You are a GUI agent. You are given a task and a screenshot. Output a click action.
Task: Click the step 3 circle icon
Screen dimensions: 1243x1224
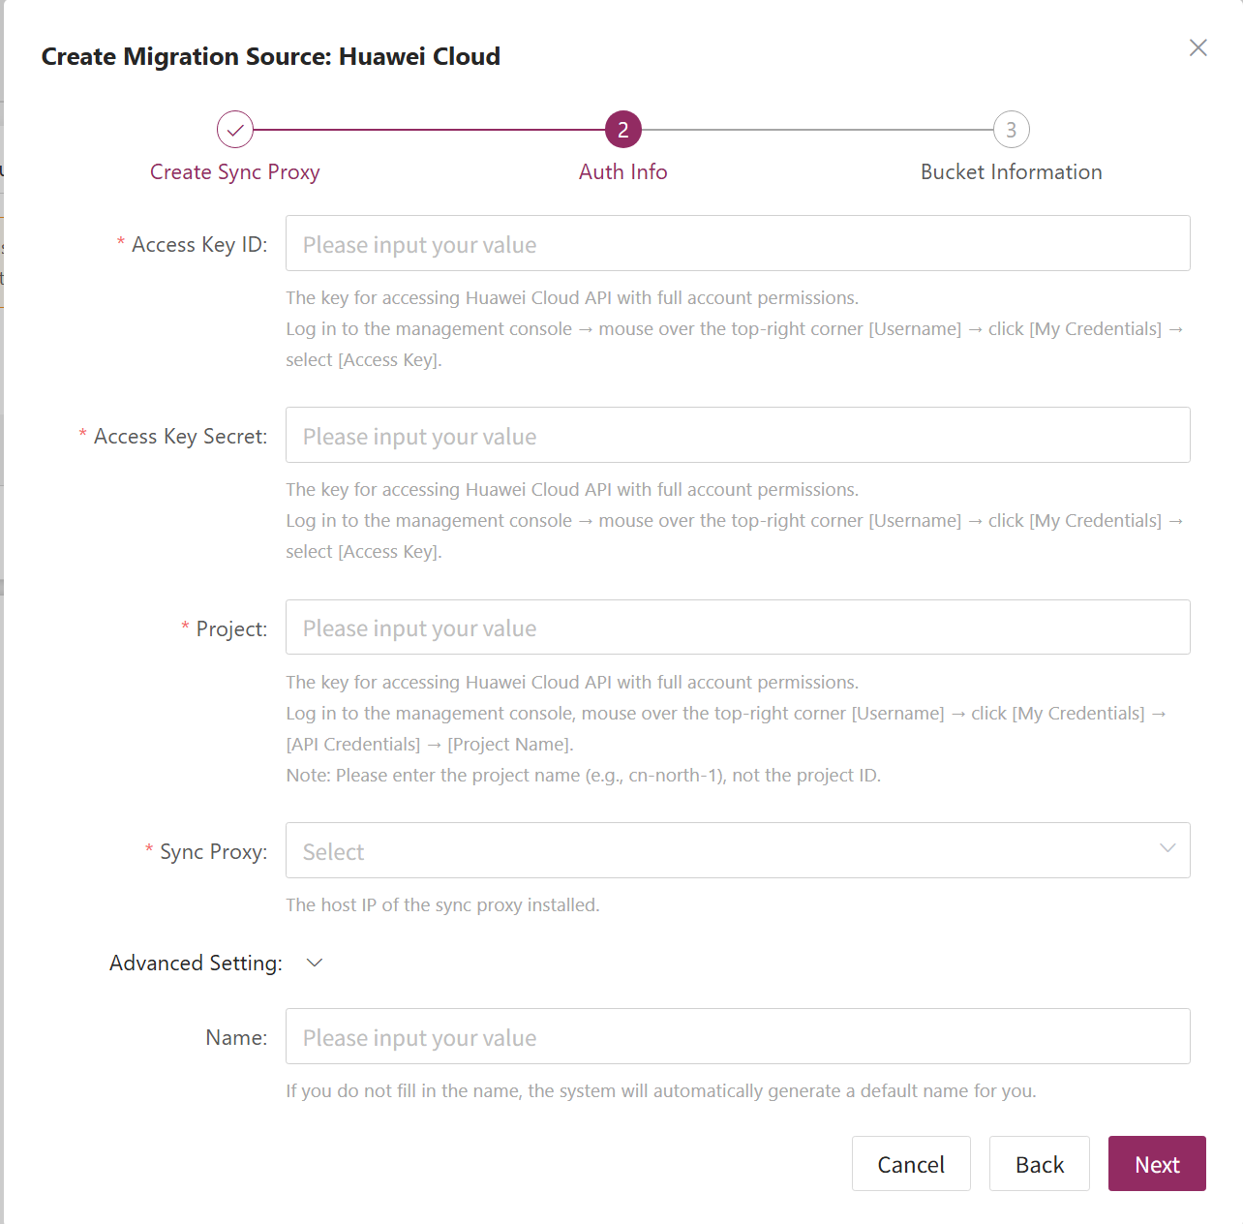click(1011, 130)
